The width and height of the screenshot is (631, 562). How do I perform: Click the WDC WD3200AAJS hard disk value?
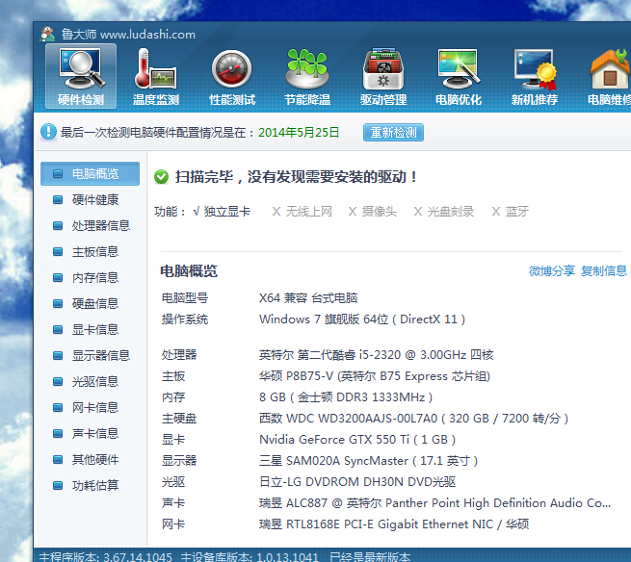[x=413, y=419]
